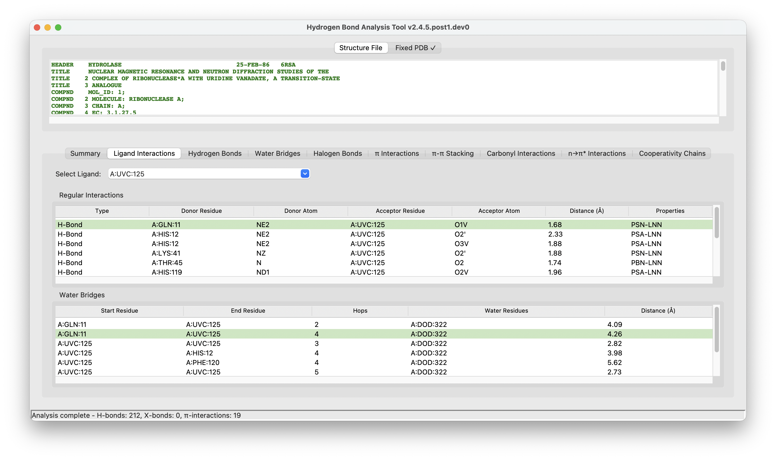Image resolution: width=776 pixels, height=460 pixels.
Task: Maximize the window with green button
Action: point(58,27)
